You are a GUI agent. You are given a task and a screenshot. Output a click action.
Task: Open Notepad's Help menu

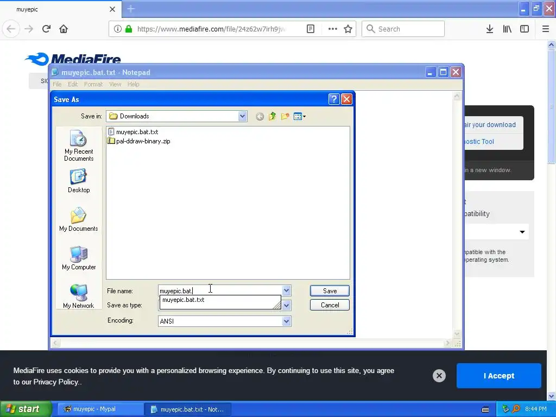coord(134,84)
